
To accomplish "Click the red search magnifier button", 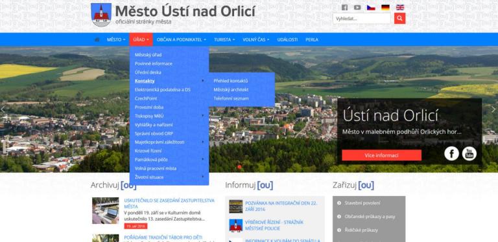I will [x=400, y=18].
